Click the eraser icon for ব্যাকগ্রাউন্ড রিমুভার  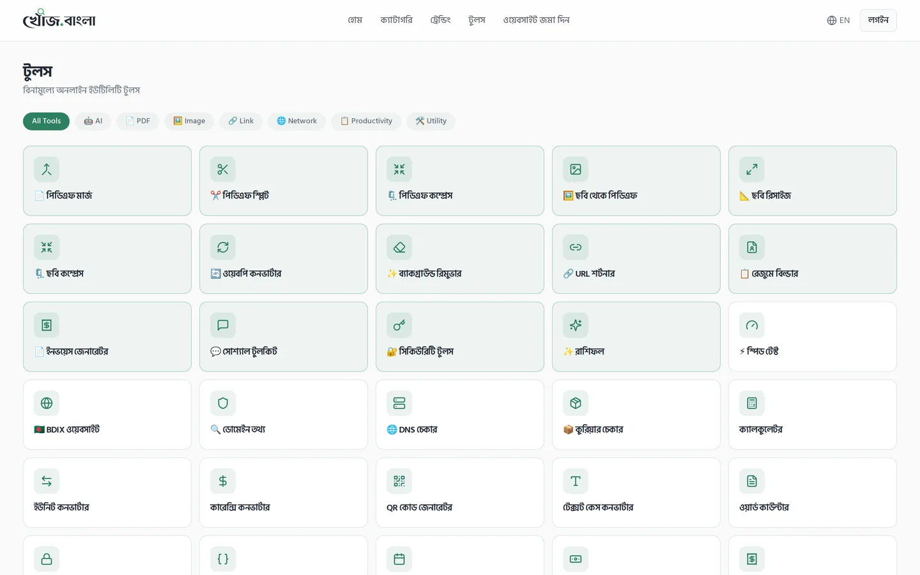pyautogui.click(x=399, y=247)
